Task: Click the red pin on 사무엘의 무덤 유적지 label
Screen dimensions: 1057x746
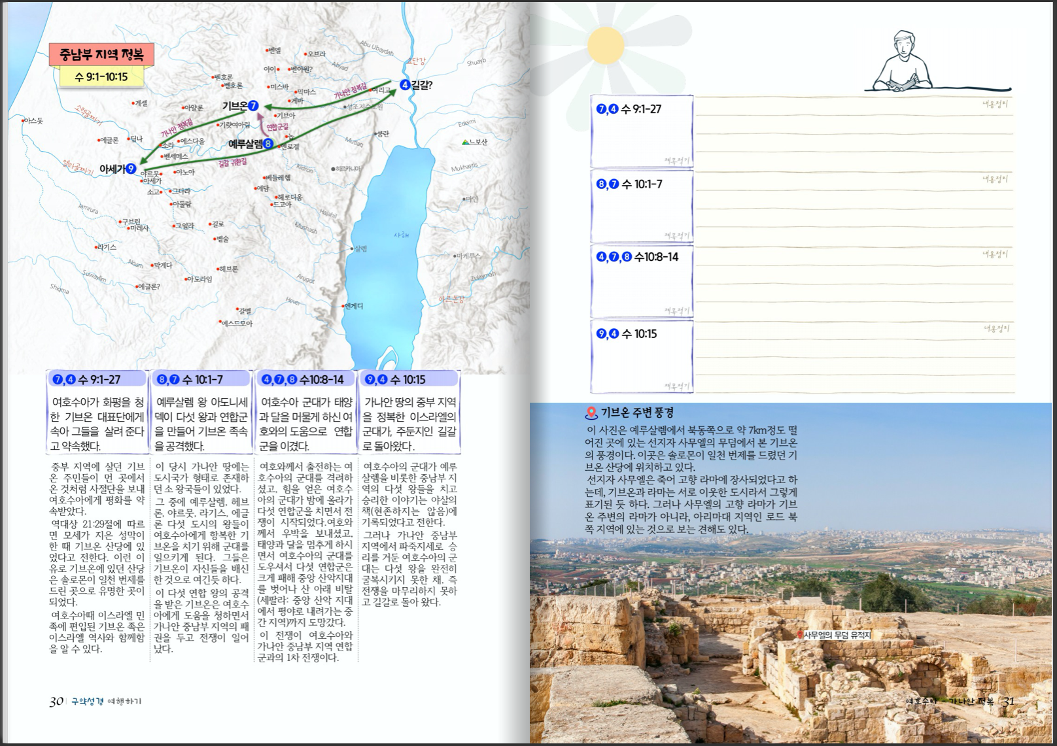Action: pyautogui.click(x=799, y=635)
